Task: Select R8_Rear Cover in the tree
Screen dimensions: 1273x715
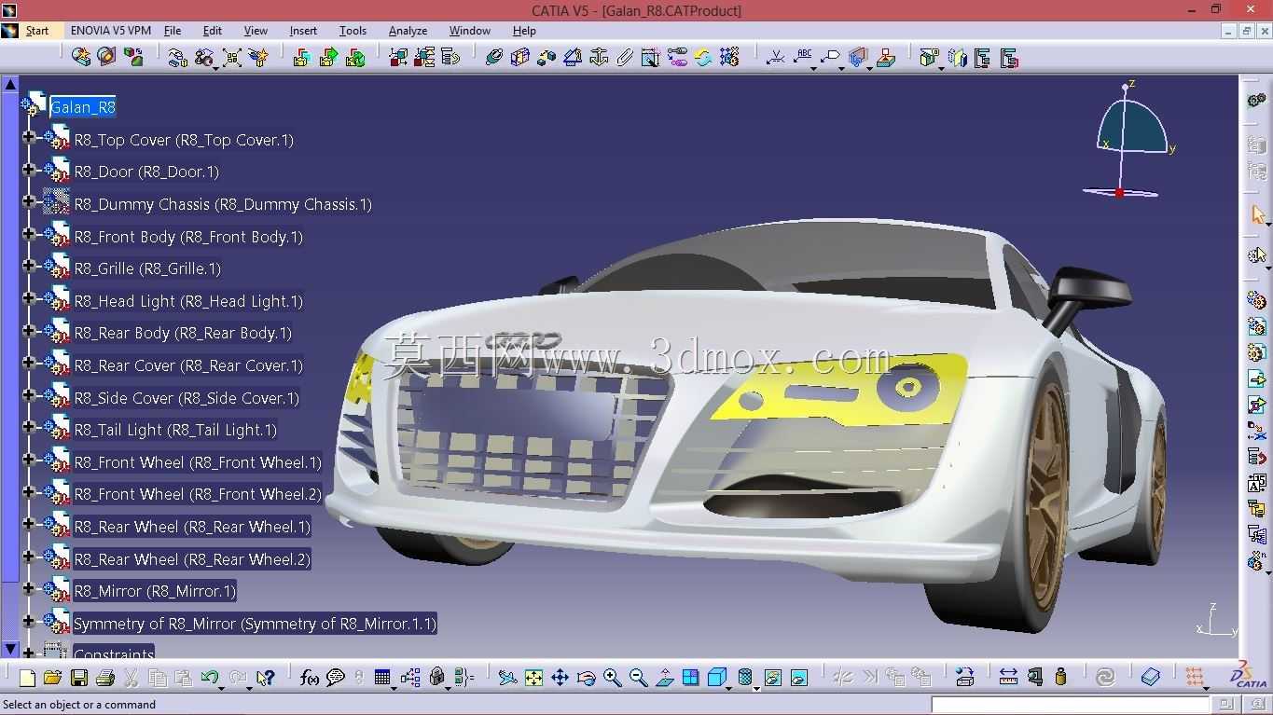Action: tap(188, 365)
